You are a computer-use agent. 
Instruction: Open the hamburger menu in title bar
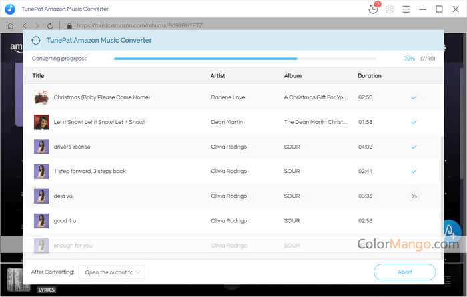click(x=406, y=9)
